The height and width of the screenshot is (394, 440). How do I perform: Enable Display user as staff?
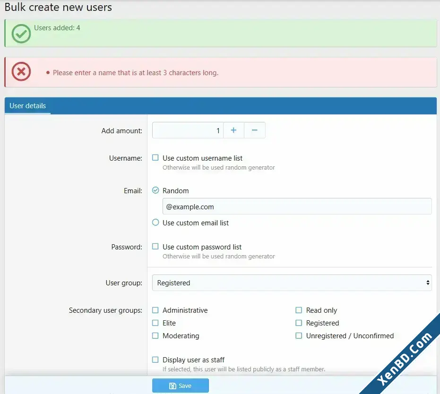click(x=155, y=360)
